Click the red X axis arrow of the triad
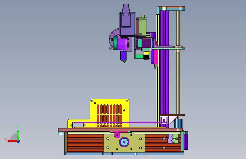 tap(12, 141)
